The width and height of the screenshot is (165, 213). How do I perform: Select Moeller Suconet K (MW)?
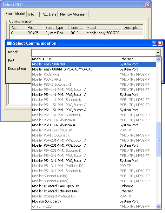(94, 181)
